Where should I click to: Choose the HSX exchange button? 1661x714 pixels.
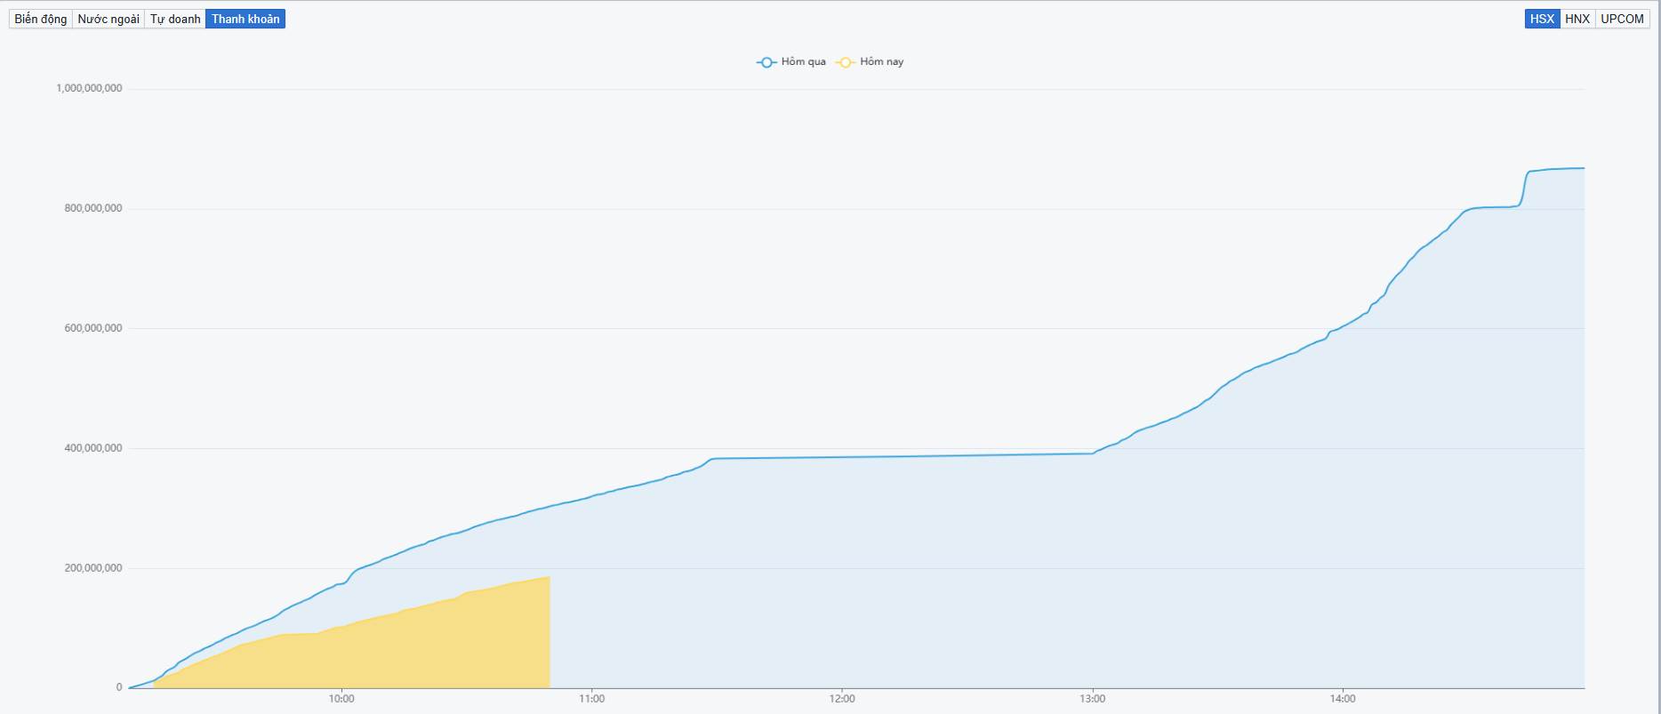tap(1542, 19)
